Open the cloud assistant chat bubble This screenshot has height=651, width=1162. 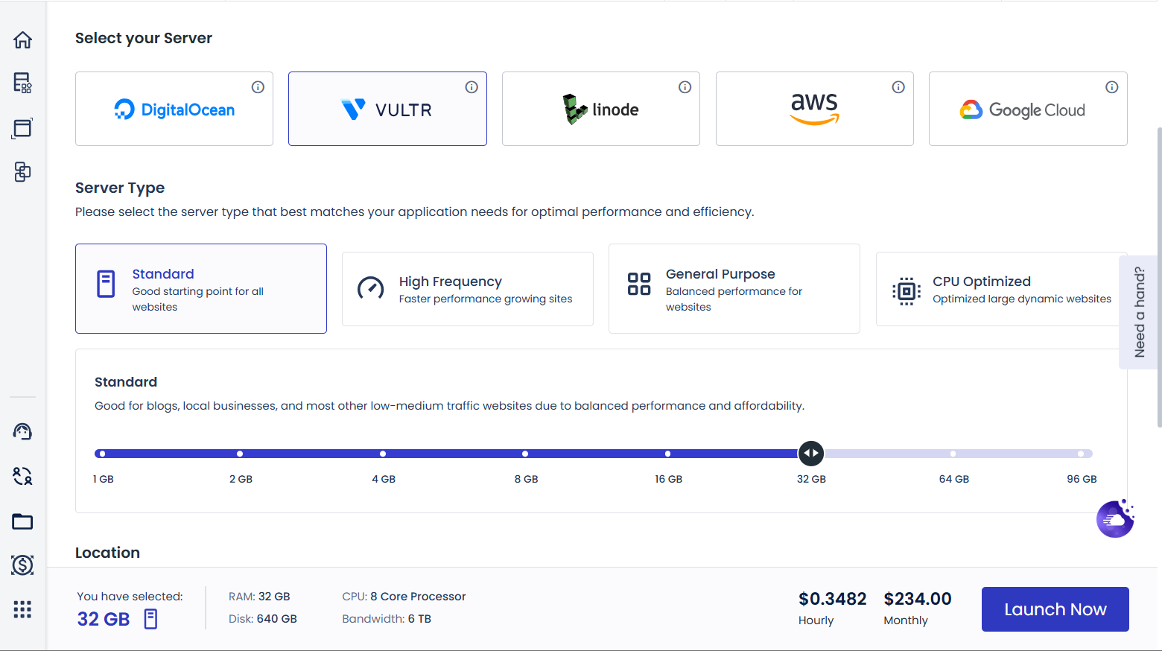coord(1115,518)
